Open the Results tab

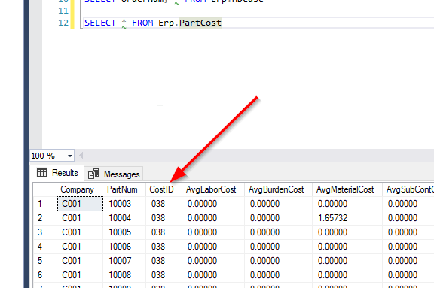[x=57, y=173]
